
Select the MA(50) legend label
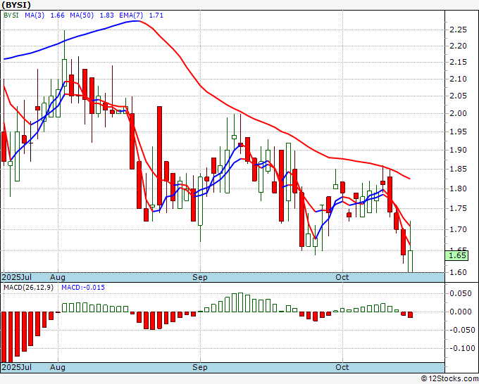[82, 15]
